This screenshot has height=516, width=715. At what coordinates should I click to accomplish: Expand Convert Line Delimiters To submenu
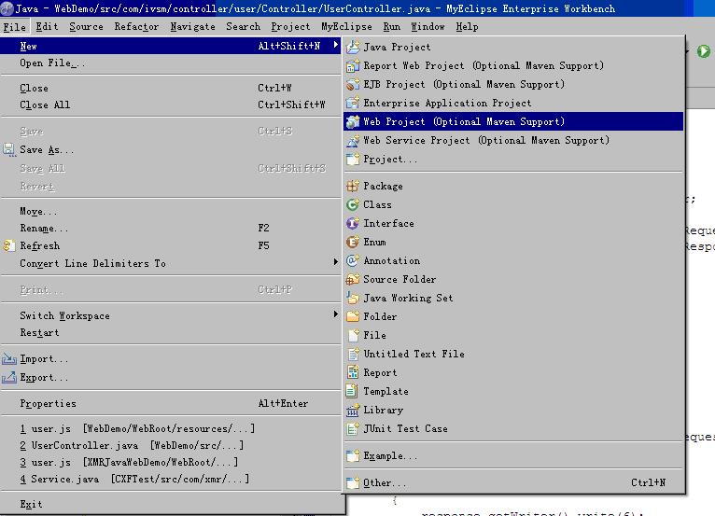pos(336,261)
